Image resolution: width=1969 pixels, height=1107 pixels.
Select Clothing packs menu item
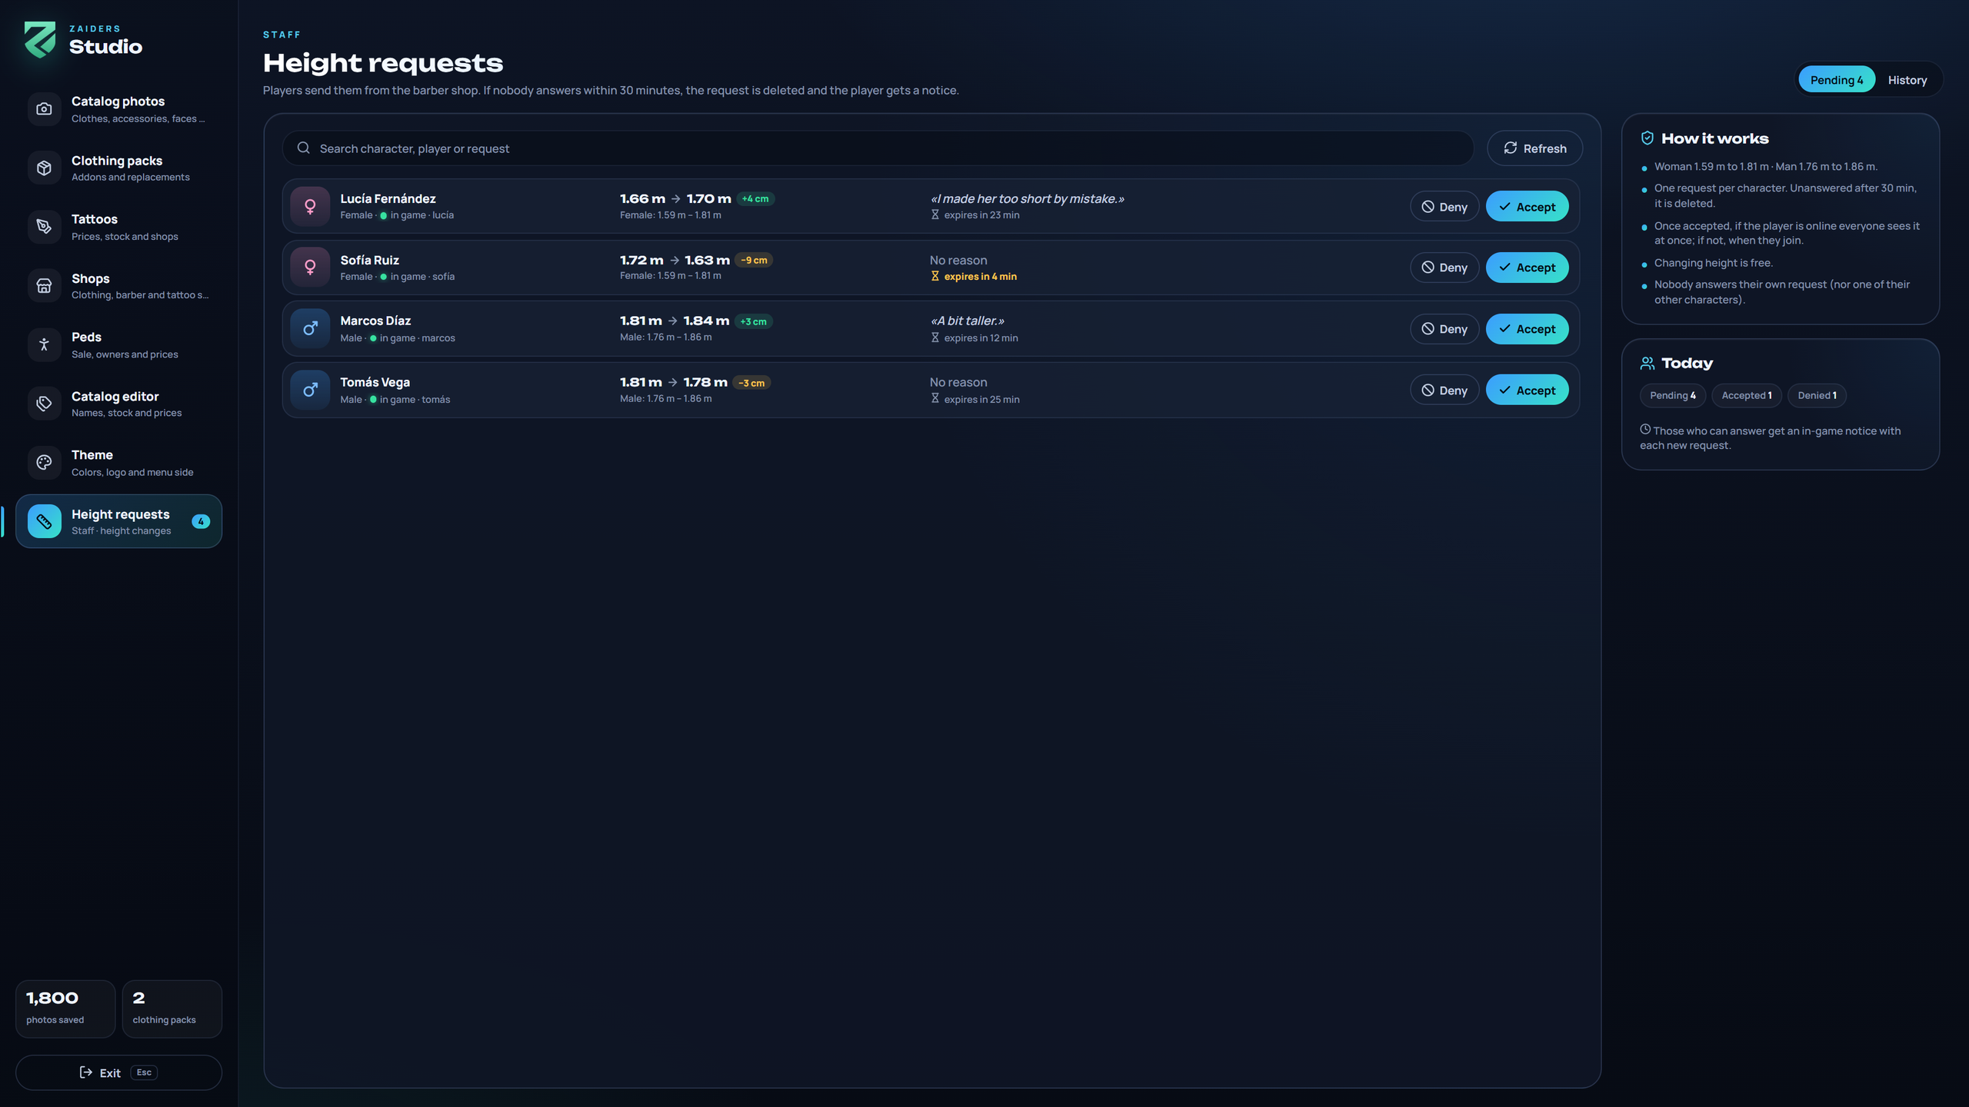point(118,168)
